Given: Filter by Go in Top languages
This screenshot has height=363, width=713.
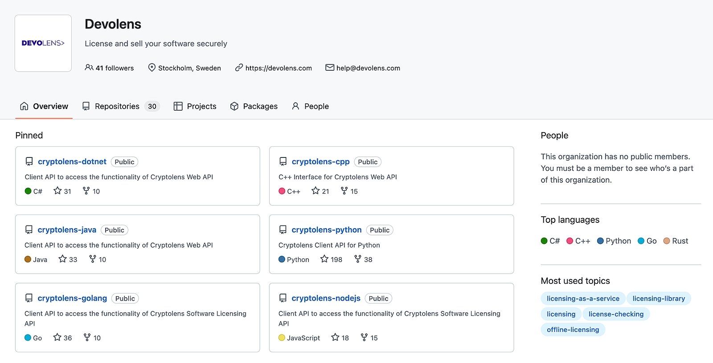Looking at the screenshot, I should 647,241.
